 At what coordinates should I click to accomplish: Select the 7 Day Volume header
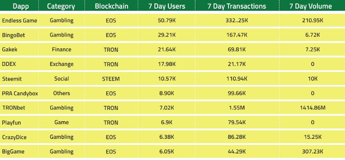coord(310,6)
